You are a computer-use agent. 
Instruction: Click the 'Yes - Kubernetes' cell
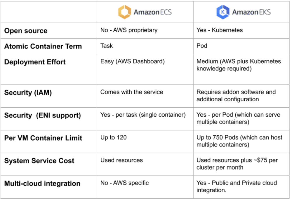tap(220, 30)
